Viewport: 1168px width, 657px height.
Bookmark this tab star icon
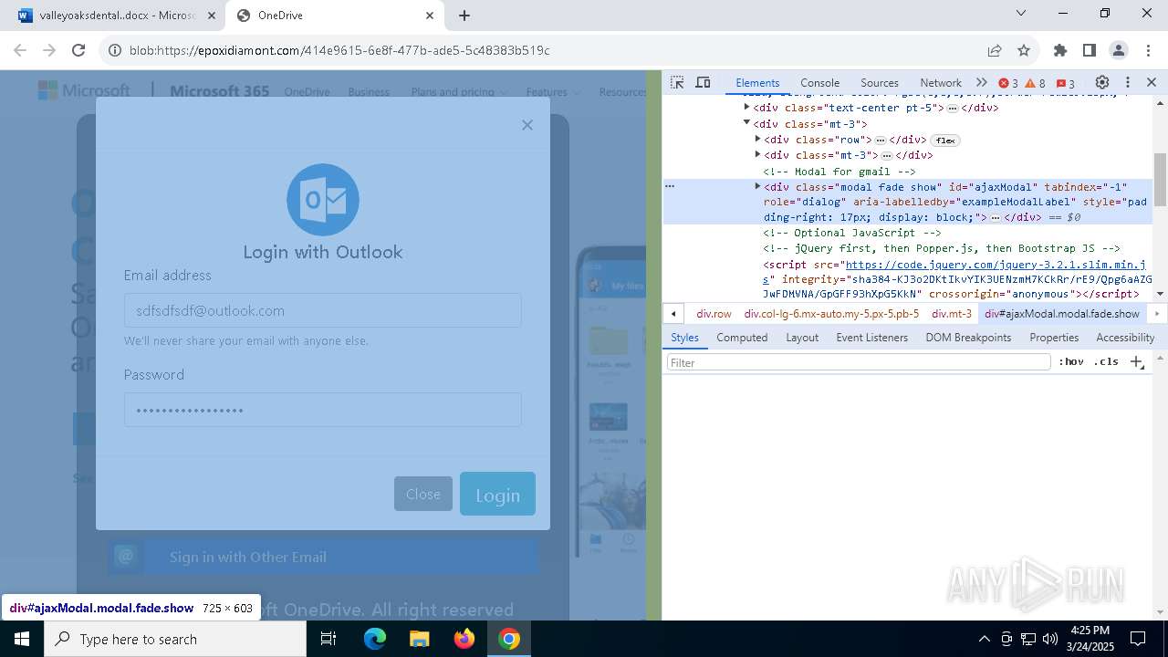tap(1024, 50)
